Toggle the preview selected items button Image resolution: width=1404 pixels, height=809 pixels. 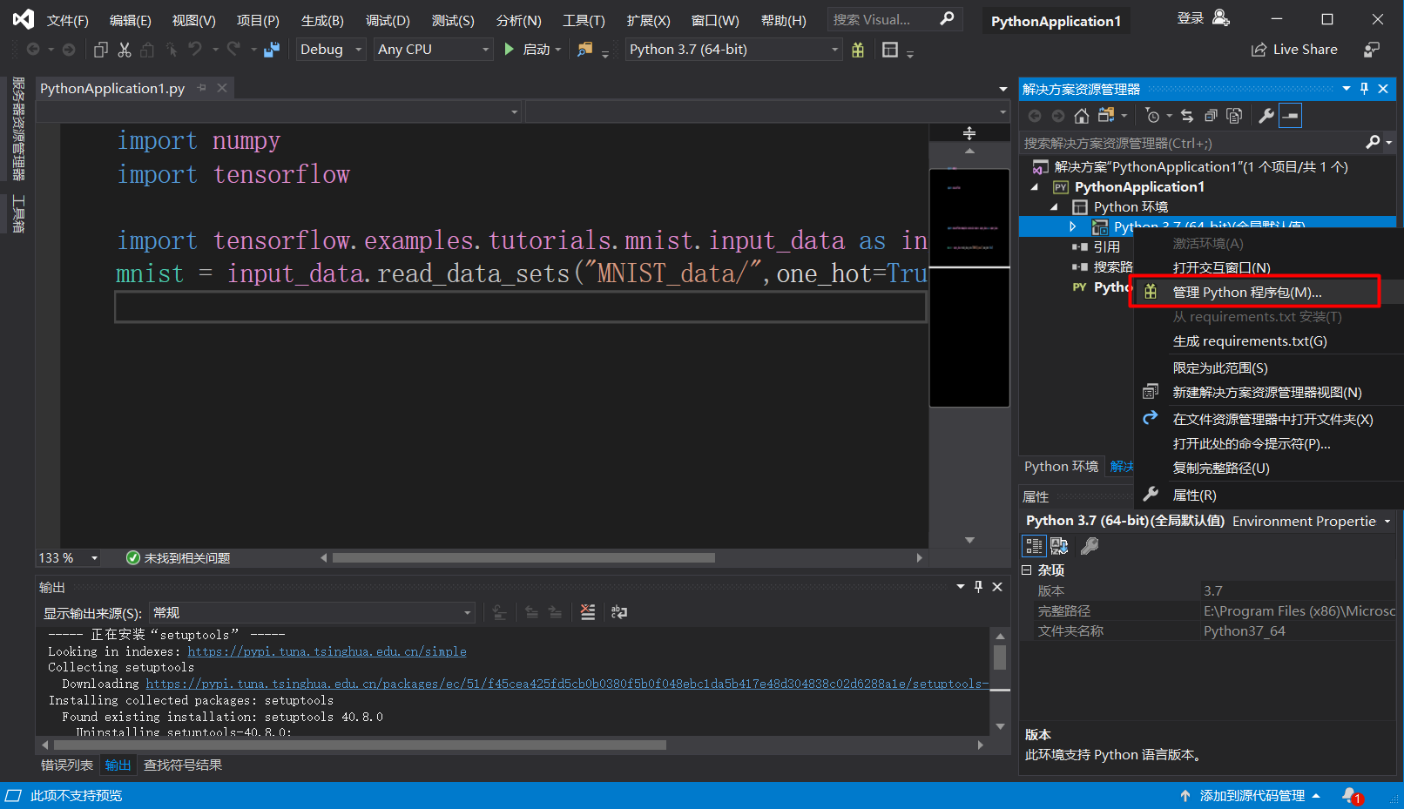pos(1291,116)
